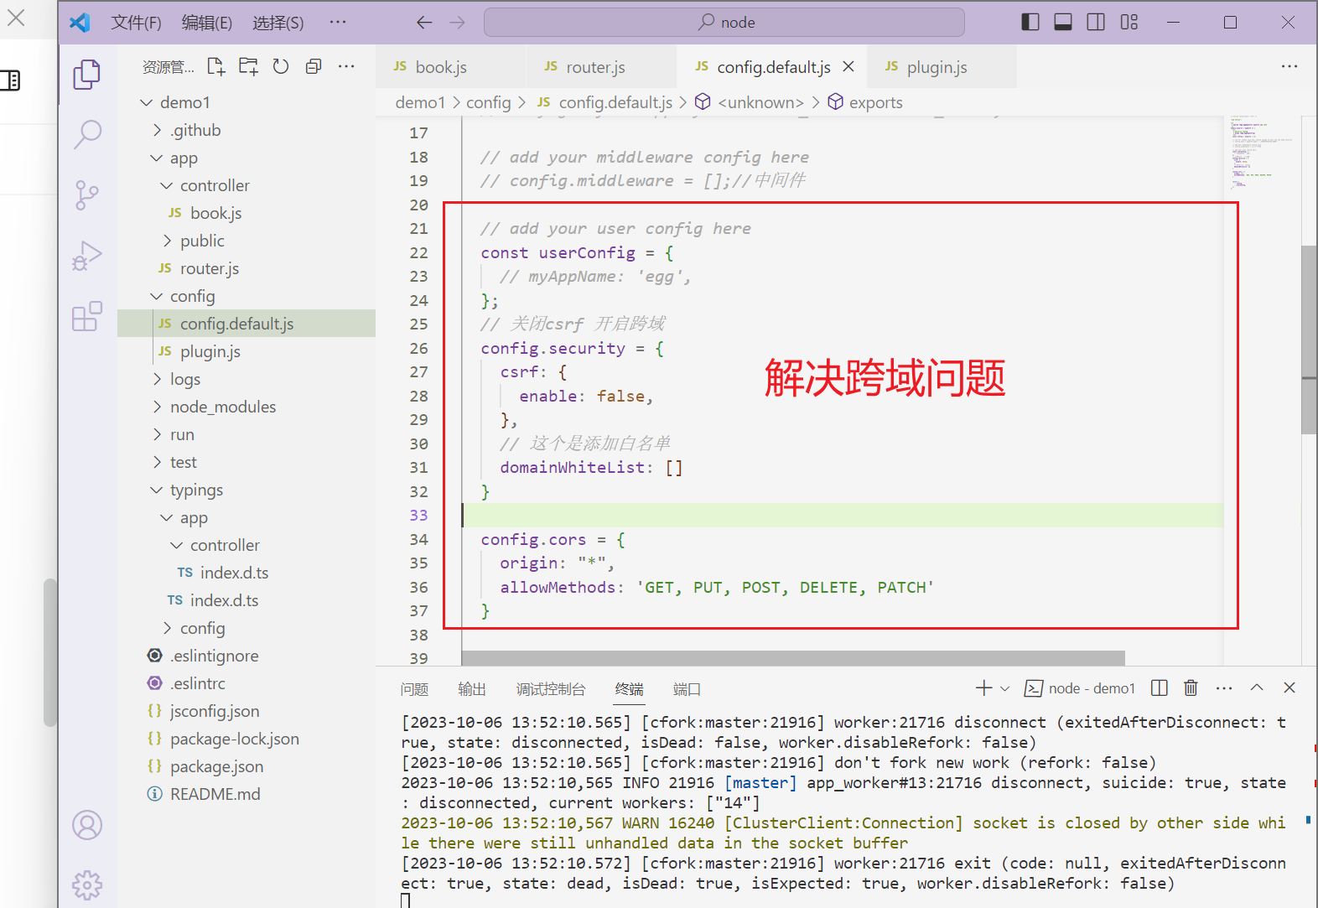The width and height of the screenshot is (1318, 908).
Task: Toggle the secondary side bar layout icon
Action: [x=1096, y=23]
